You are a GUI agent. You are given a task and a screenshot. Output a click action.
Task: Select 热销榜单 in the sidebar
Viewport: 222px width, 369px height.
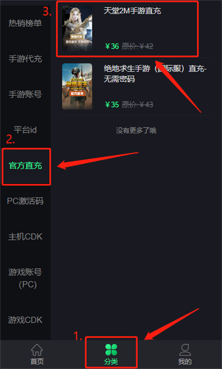[25, 23]
